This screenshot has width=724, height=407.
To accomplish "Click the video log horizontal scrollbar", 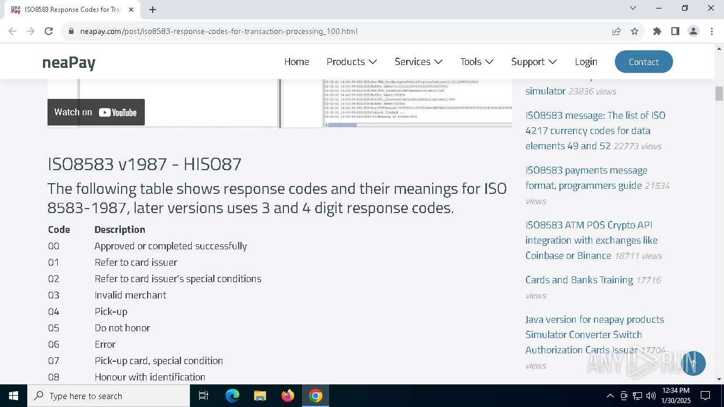I will (343, 125).
